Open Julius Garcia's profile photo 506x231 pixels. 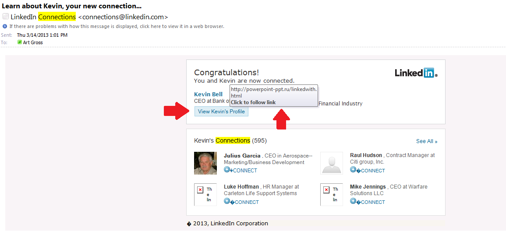[205, 163]
